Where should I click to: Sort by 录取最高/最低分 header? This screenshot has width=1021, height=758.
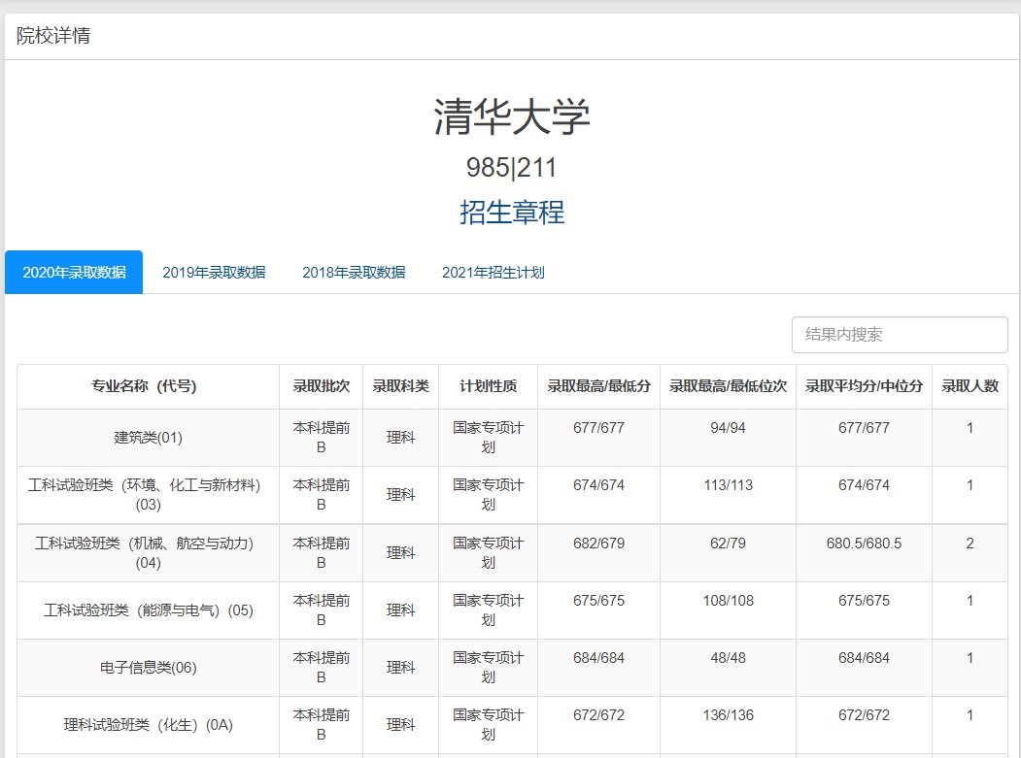click(x=598, y=386)
